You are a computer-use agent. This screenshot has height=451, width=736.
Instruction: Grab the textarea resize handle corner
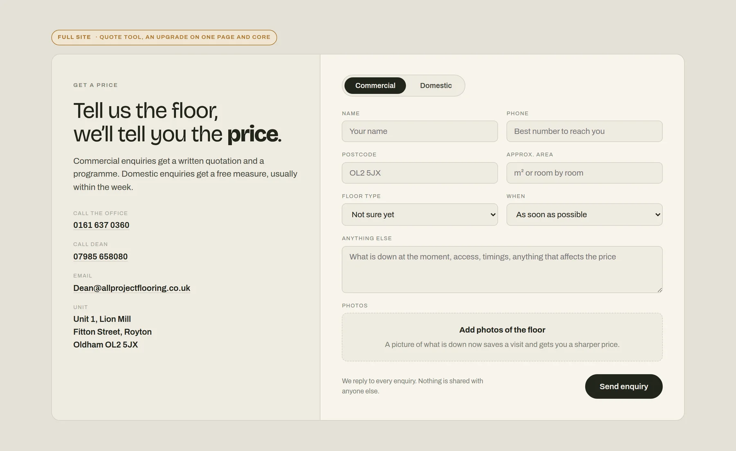click(x=660, y=290)
